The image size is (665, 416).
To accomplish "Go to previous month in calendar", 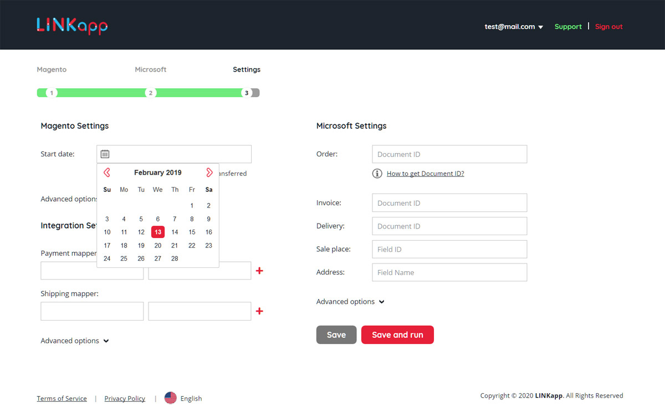I will [x=107, y=173].
